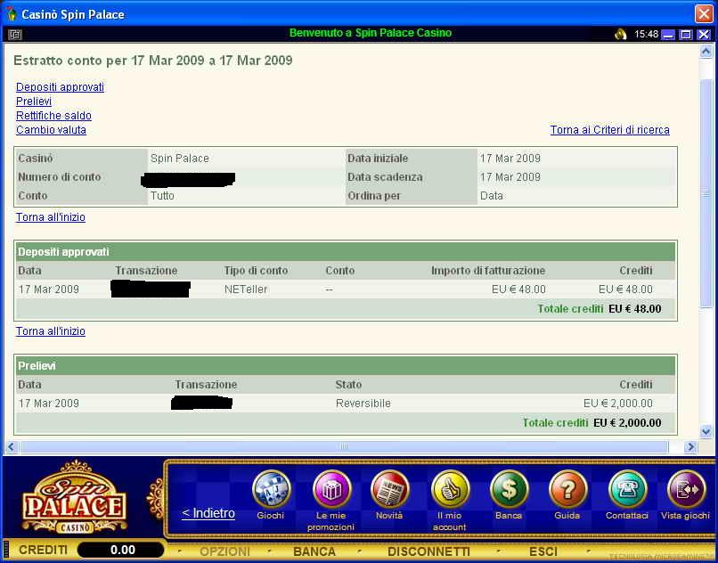The height and width of the screenshot is (563, 718).
Task: Click the Ordina per value Data
Action: 492,196
